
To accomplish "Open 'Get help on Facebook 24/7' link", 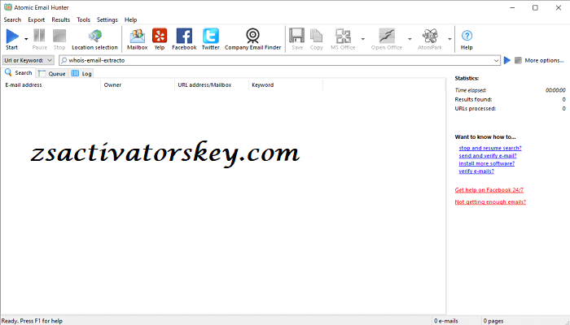I will (x=489, y=189).
